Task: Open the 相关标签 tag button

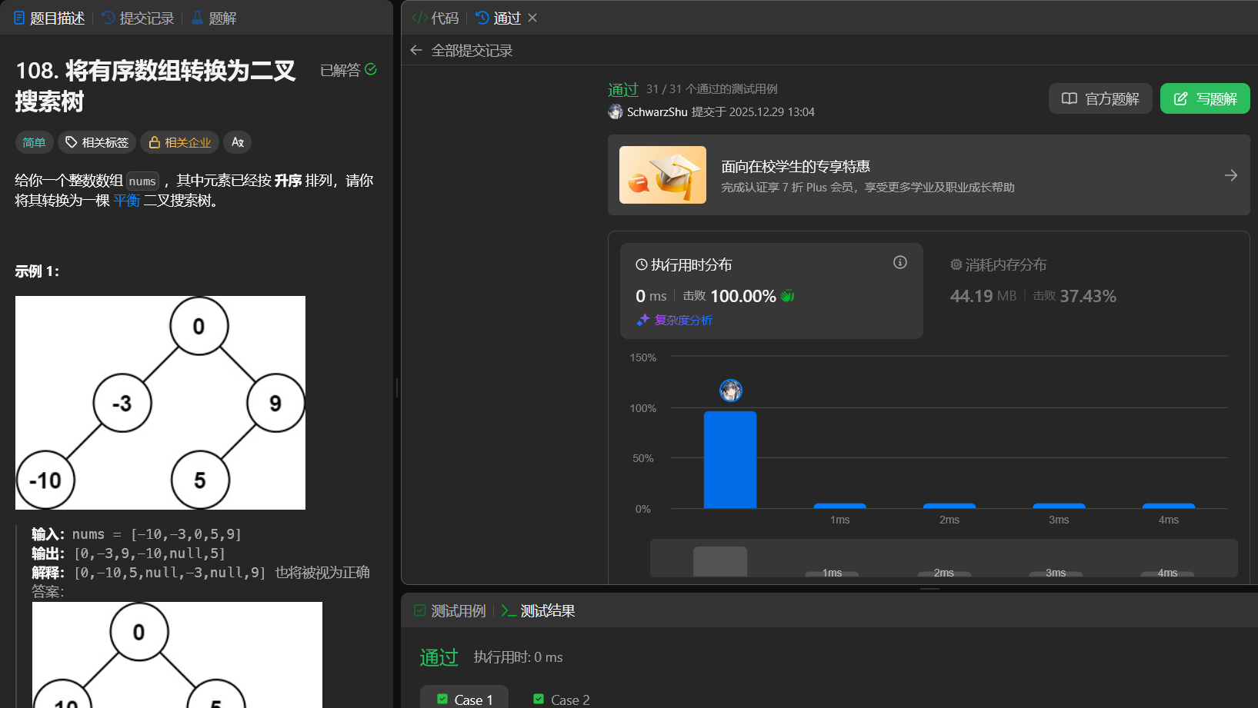Action: pos(97,142)
